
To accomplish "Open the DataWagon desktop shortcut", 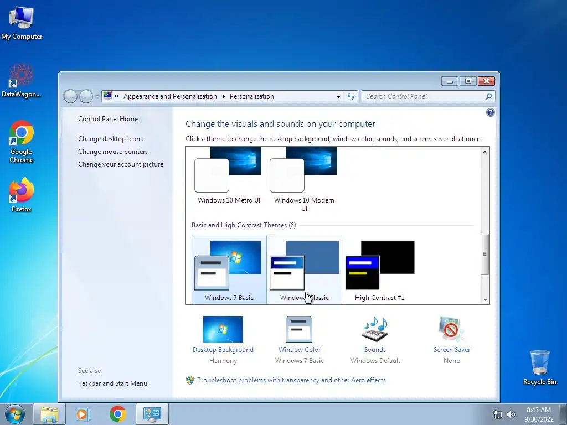I will pos(22,80).
